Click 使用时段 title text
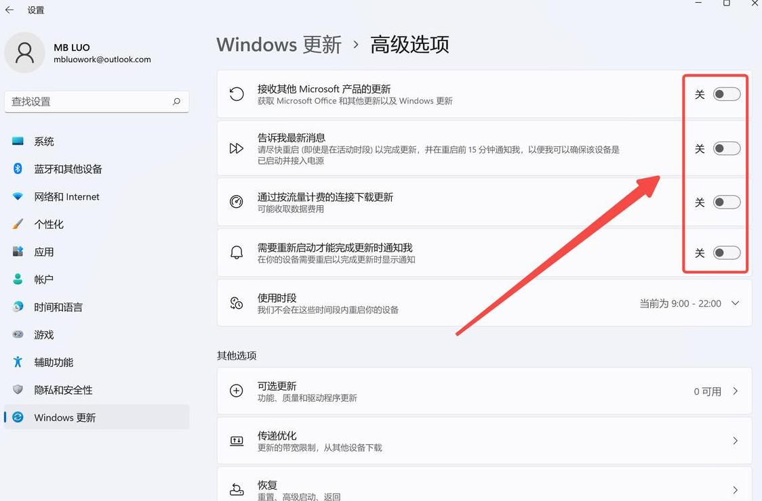This screenshot has height=501, width=762. pyautogui.click(x=277, y=298)
